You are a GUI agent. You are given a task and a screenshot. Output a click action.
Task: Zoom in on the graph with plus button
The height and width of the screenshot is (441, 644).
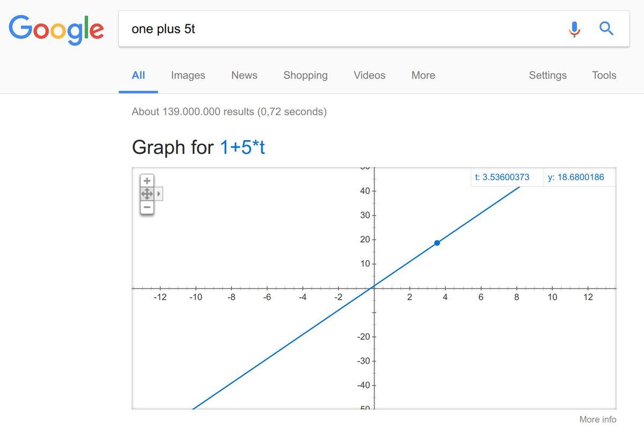click(x=147, y=181)
